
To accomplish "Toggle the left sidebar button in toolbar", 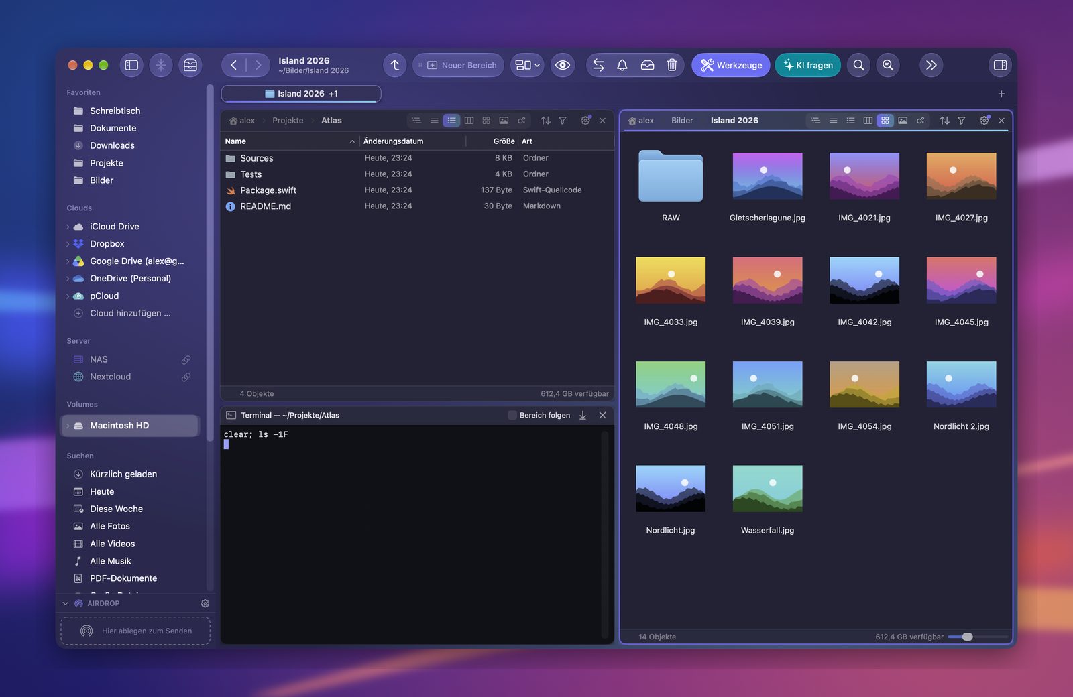I will pos(131,65).
